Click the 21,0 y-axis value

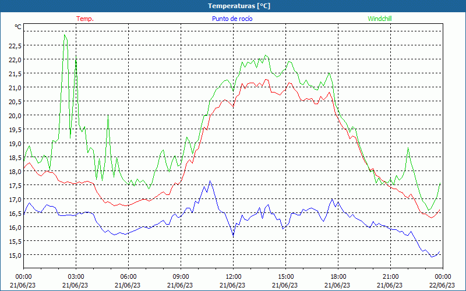coord(15,88)
